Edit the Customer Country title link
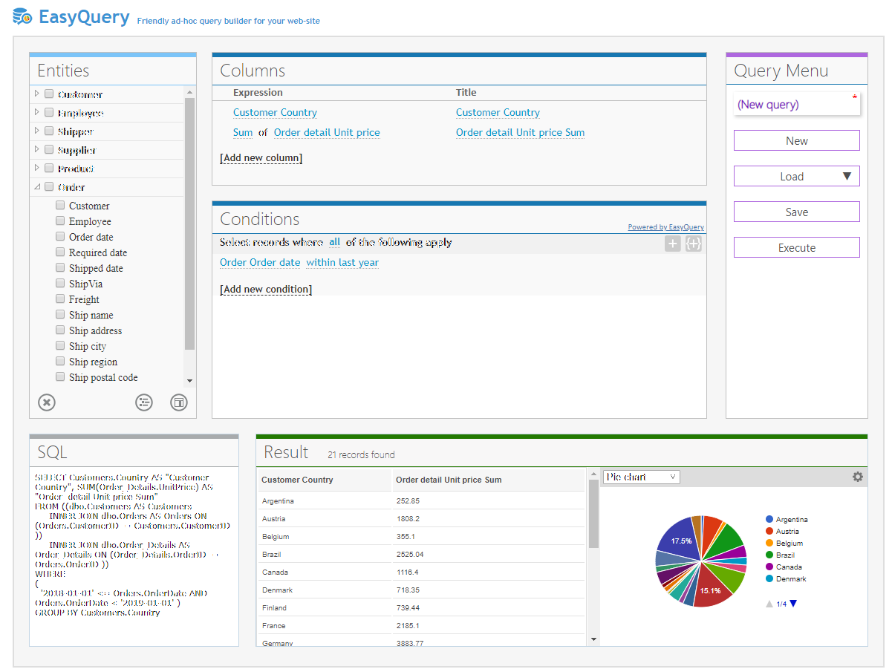Viewport: 892px width, 672px height. (x=498, y=113)
